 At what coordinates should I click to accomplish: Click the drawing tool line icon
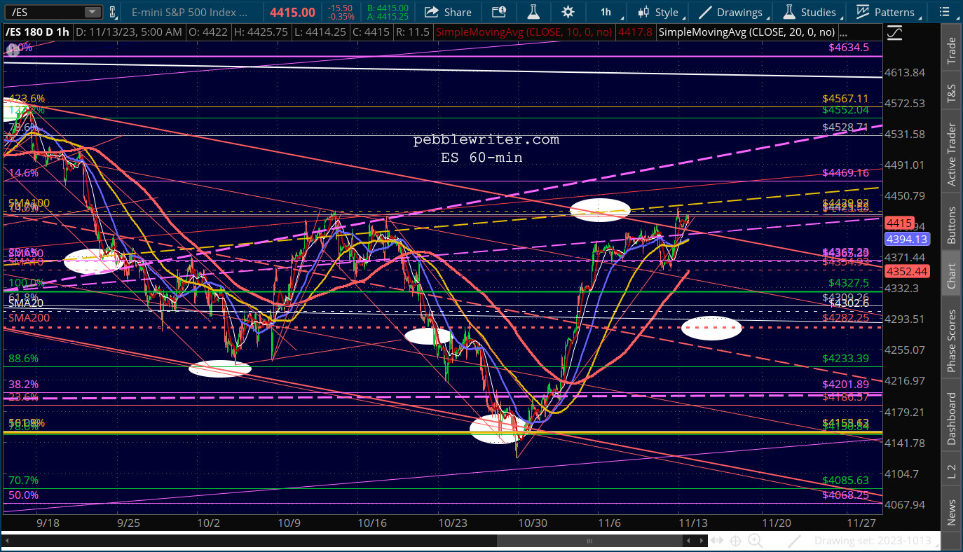(x=794, y=541)
